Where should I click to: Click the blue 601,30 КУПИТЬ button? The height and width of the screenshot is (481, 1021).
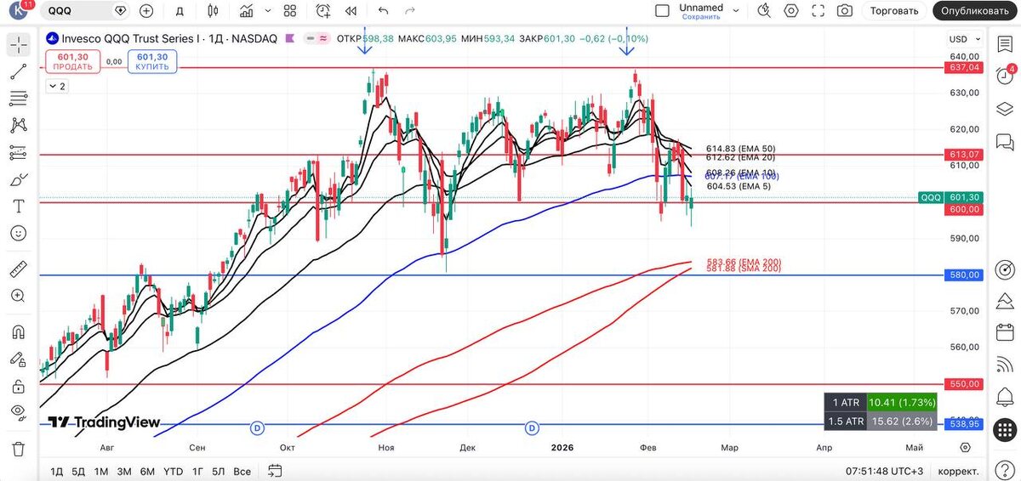tap(151, 61)
